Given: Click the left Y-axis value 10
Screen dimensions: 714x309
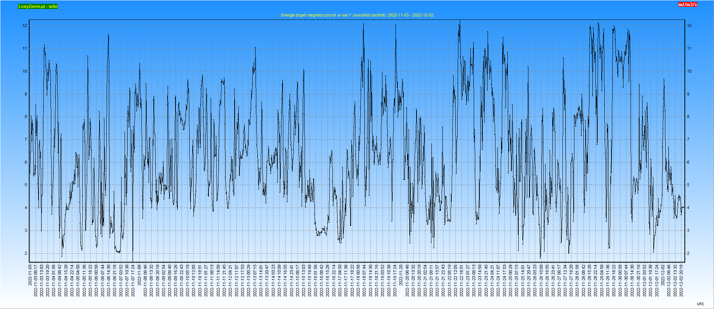Looking at the screenshot, I should [25, 71].
